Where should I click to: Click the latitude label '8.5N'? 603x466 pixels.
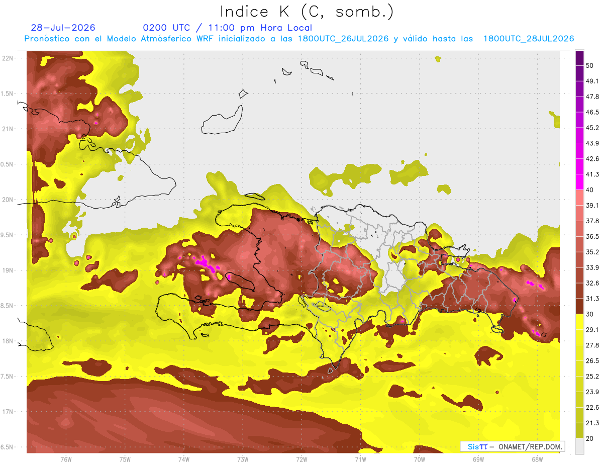[8, 306]
